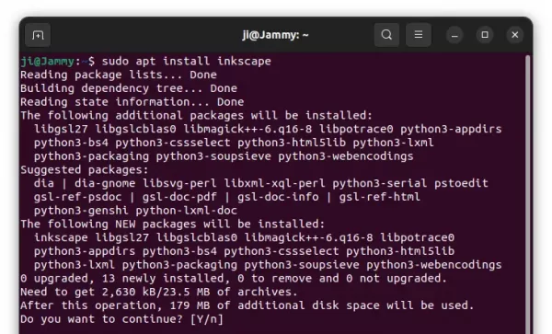552x334 pixels.
Task: Maximize the terminal window
Action: (x=485, y=35)
